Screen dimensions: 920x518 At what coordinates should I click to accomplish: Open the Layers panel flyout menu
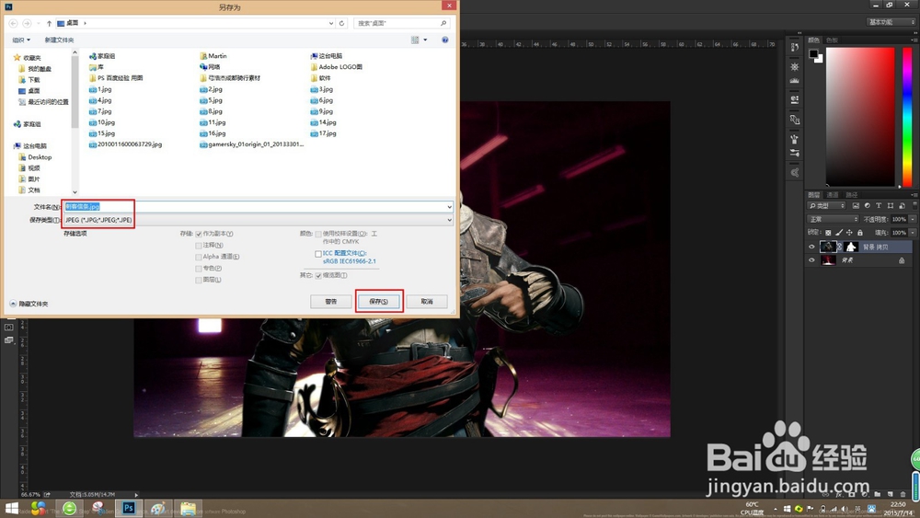tap(913, 195)
